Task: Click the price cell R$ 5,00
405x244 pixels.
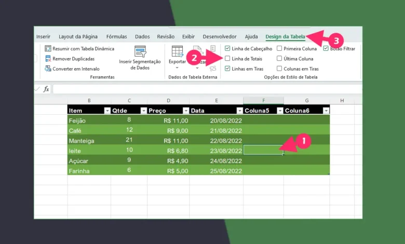Action: (x=168, y=170)
